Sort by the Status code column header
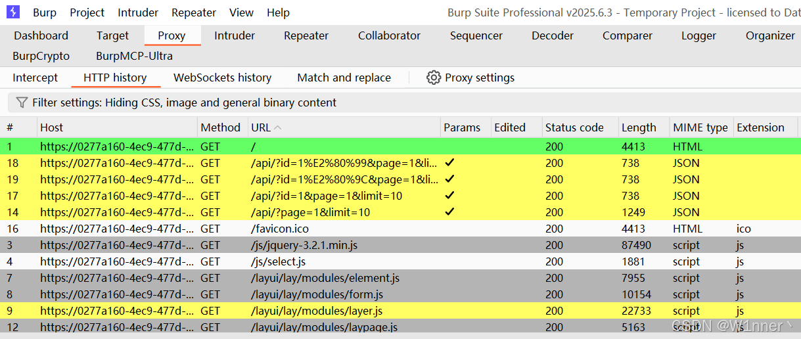This screenshot has width=801, height=339. 580,127
